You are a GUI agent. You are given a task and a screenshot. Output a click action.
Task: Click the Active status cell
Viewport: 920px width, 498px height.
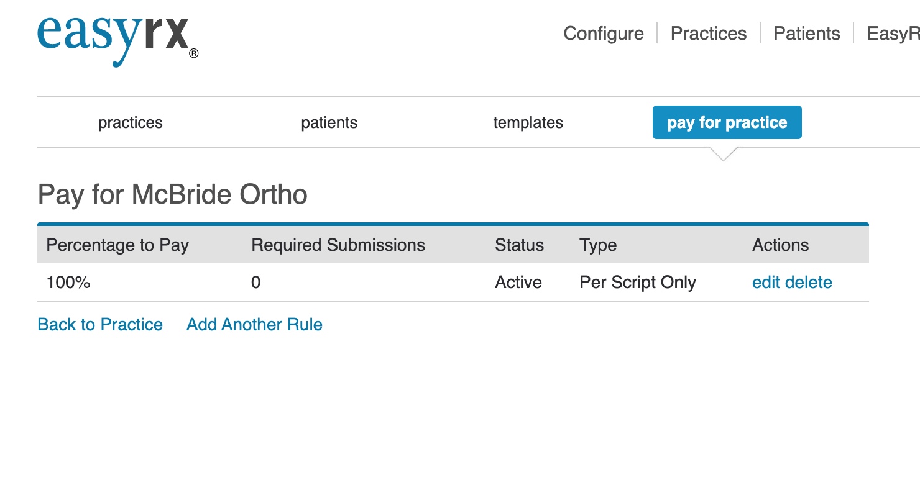point(518,283)
